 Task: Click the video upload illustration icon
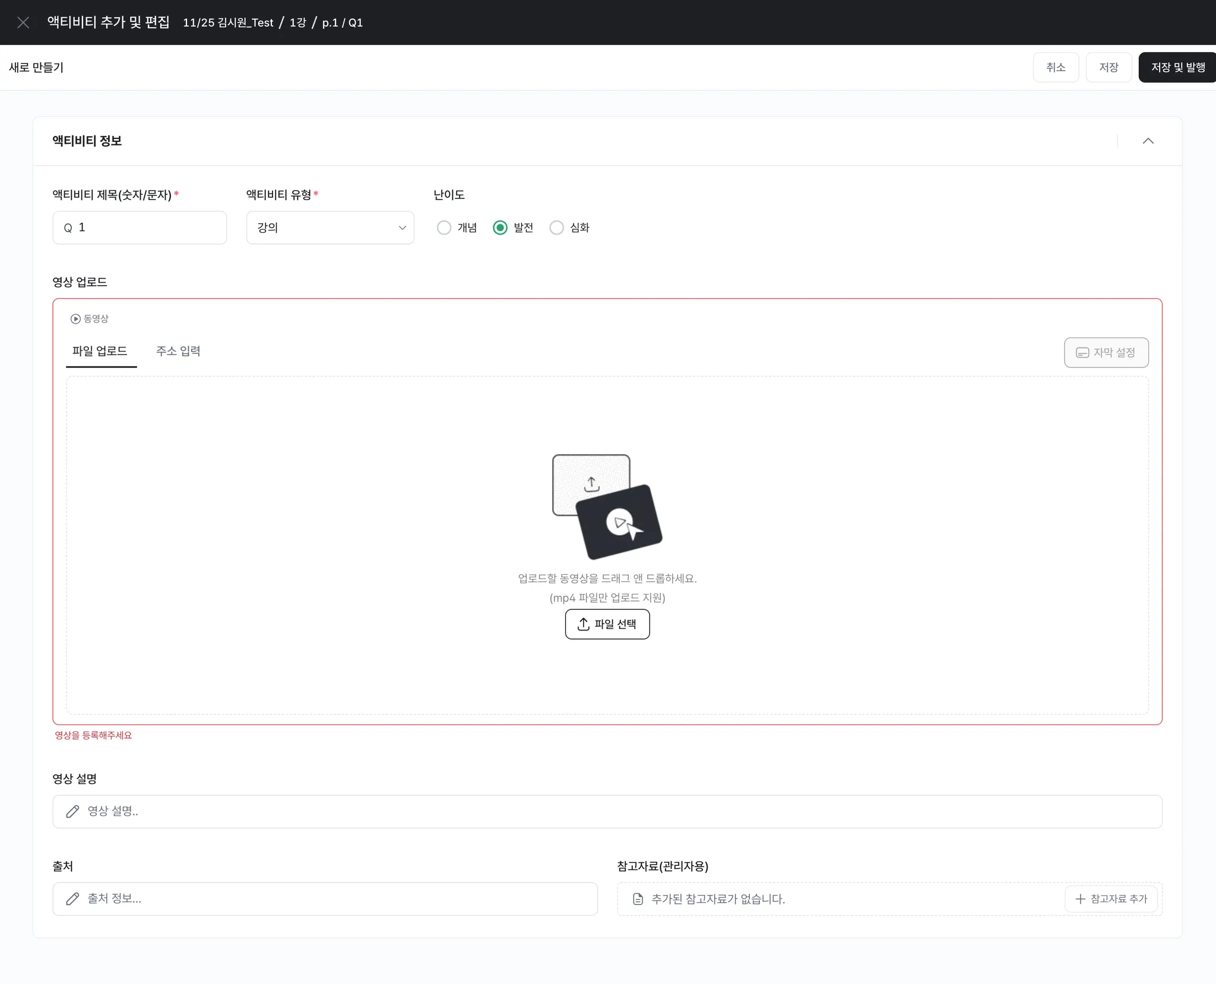pos(607,507)
